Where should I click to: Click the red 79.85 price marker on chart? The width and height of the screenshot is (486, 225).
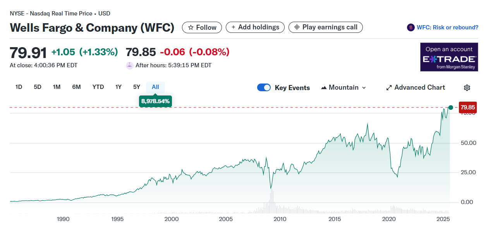pos(467,107)
